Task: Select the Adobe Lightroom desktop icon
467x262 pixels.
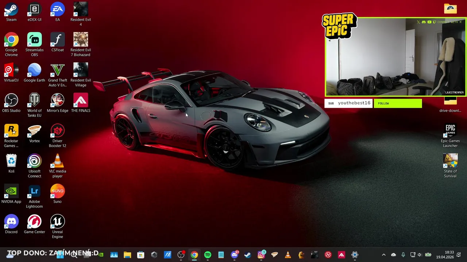Action: pyautogui.click(x=34, y=196)
